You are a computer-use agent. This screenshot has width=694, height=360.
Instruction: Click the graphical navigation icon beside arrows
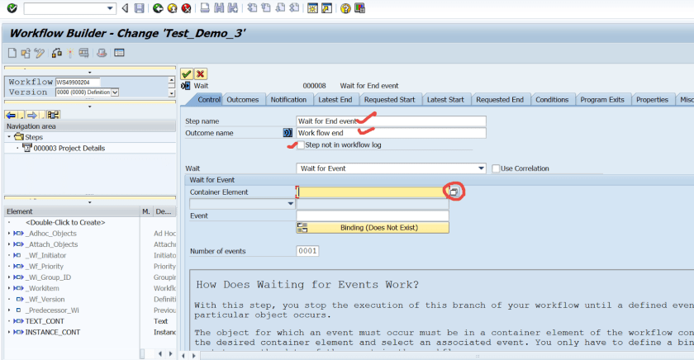tap(53, 115)
